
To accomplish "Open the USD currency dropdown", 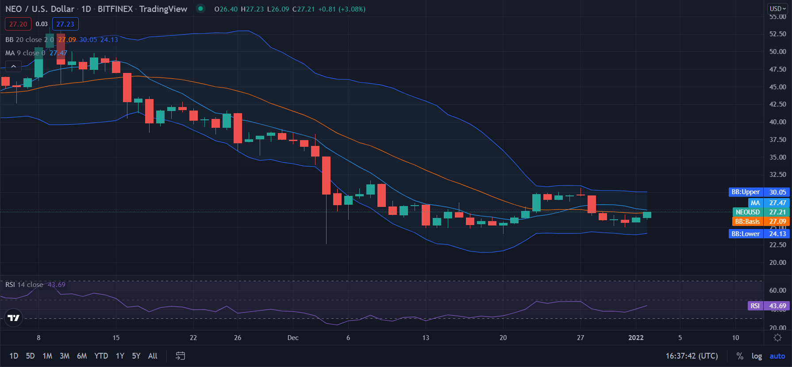I will (777, 8).
